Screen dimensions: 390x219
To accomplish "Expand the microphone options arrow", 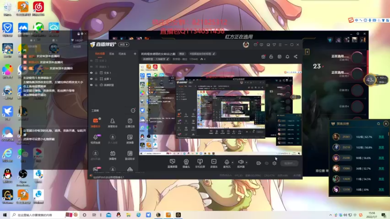I will click(x=233, y=163).
